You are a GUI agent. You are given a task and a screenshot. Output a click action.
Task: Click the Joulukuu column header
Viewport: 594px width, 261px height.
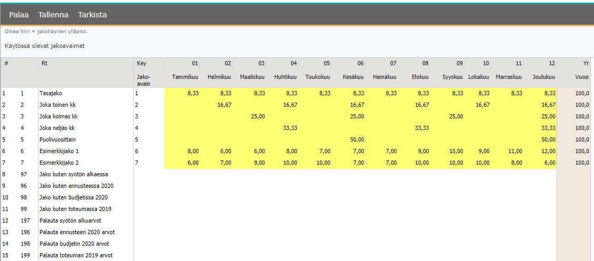click(544, 77)
